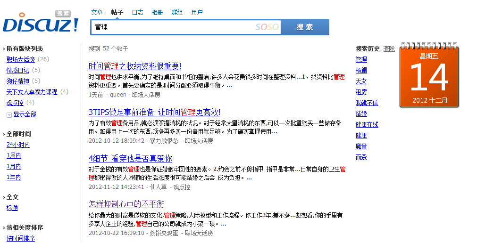Limit results to 1年内
The height and width of the screenshot is (243, 502).
coord(14,178)
